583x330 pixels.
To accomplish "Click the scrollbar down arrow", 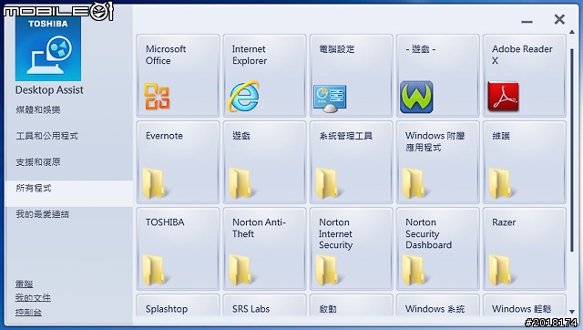I will click(x=572, y=312).
